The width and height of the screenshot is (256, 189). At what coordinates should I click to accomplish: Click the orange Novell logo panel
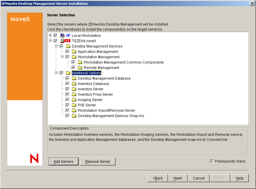pos(24,53)
